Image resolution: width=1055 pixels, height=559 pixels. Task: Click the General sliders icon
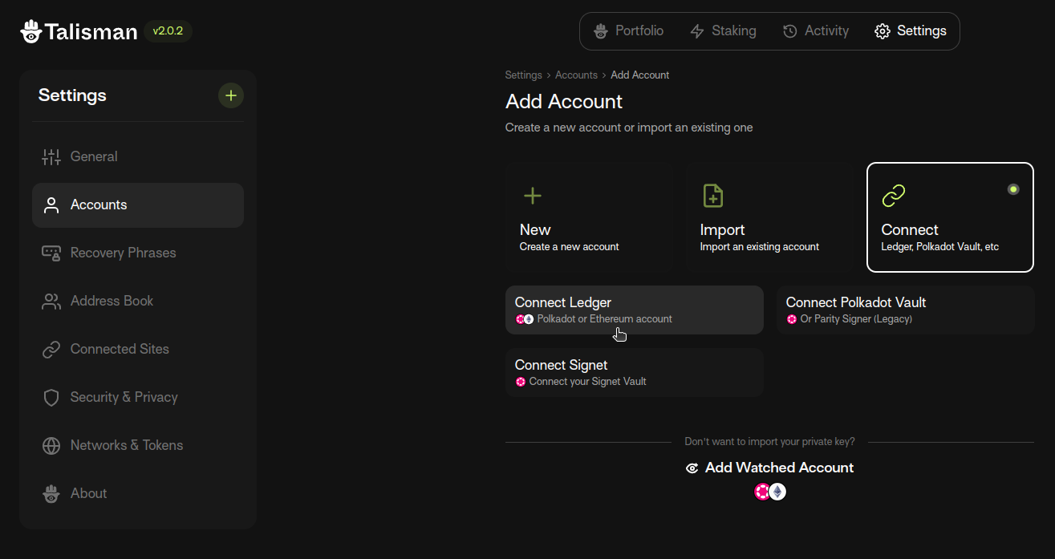click(51, 157)
